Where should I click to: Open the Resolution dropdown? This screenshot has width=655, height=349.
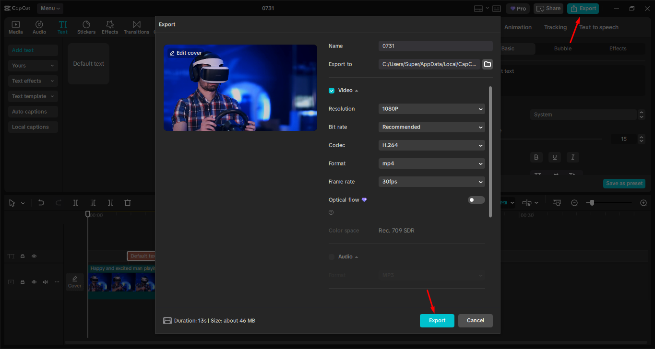431,109
